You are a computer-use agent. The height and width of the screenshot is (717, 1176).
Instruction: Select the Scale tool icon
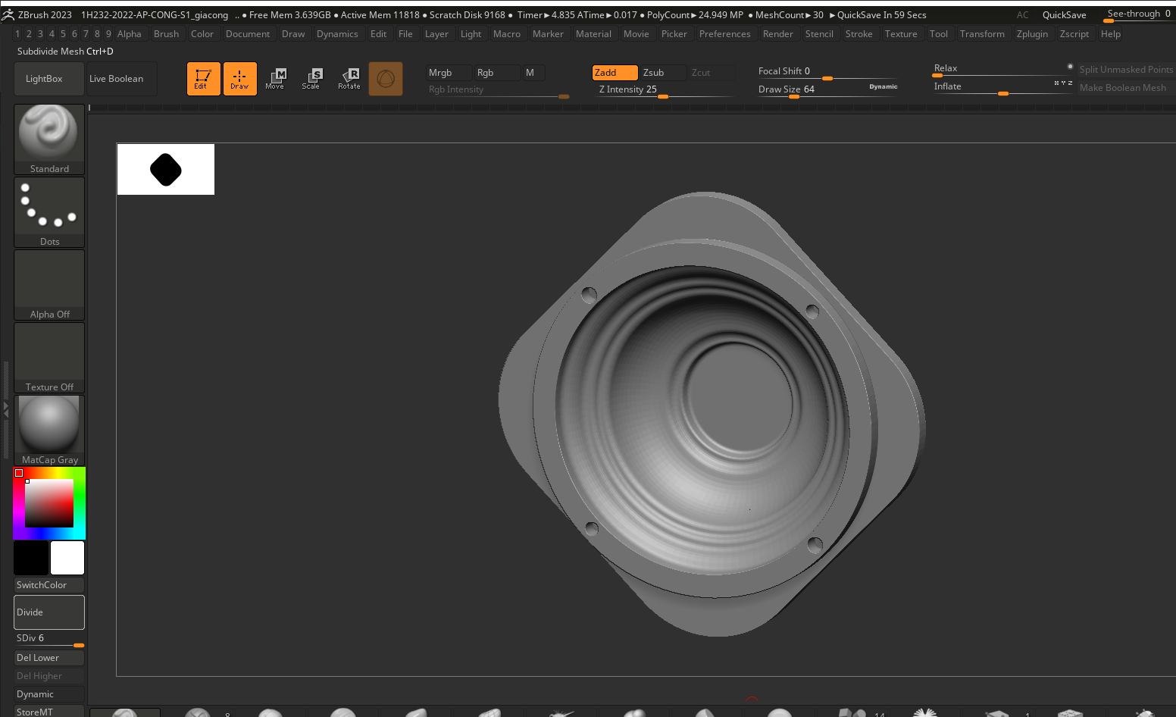(x=311, y=79)
